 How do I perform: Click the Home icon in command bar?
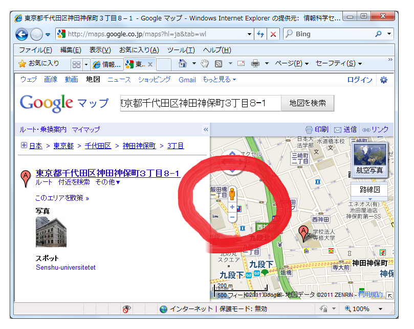tap(183, 63)
